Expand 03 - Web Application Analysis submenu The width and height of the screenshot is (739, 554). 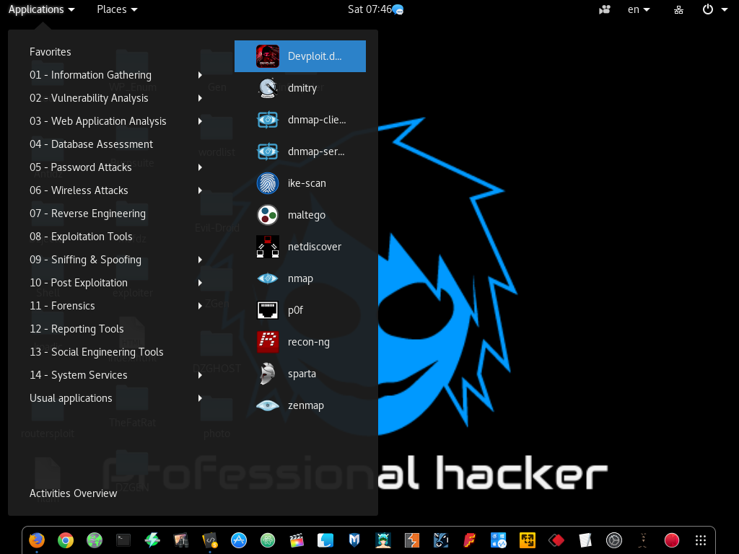(201, 121)
